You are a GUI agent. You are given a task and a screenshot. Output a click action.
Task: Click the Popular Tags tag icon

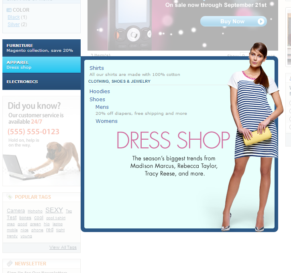point(10,197)
